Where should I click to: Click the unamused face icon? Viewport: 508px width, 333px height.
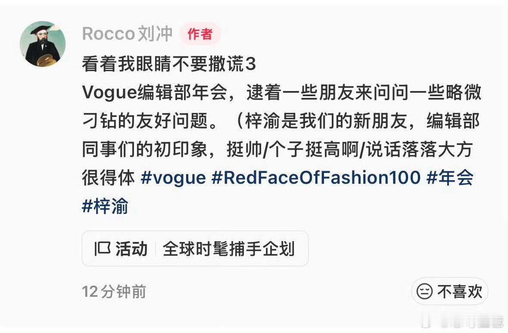tap(424, 291)
